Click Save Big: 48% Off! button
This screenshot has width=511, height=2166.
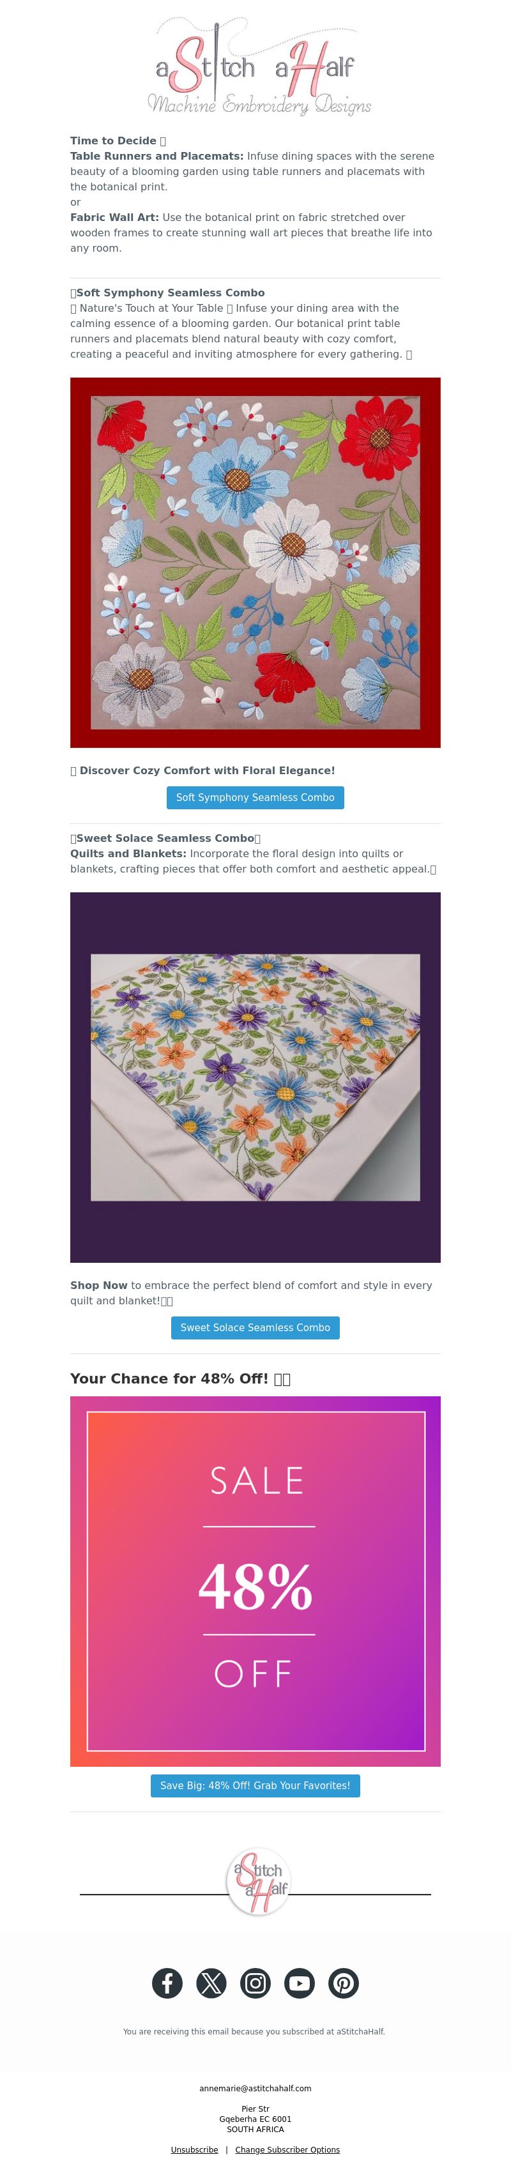coord(256,1785)
